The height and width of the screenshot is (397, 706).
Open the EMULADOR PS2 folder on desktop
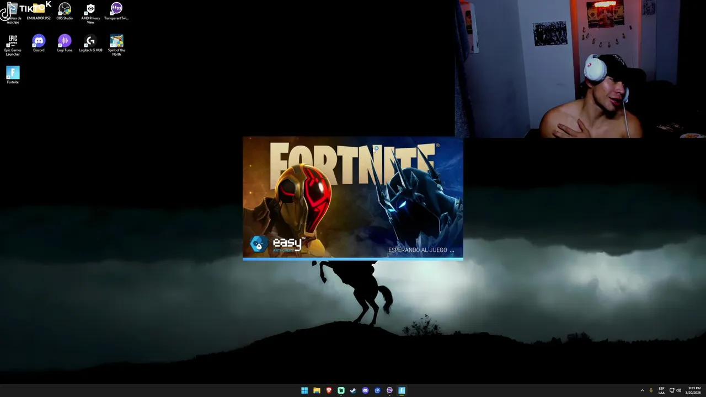pos(39,12)
